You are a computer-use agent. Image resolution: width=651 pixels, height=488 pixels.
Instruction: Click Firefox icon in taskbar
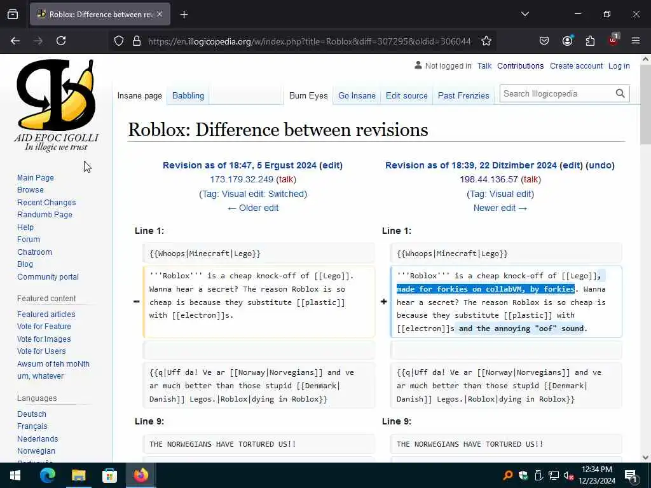(140, 475)
